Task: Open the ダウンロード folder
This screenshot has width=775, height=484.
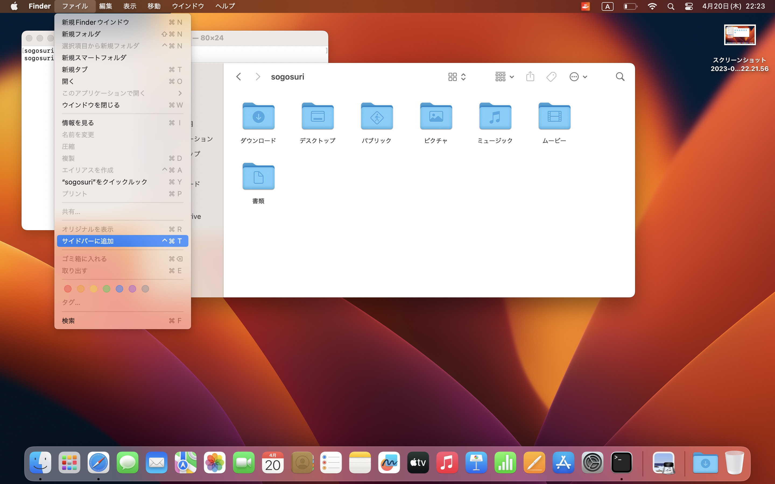Action: pyautogui.click(x=258, y=116)
